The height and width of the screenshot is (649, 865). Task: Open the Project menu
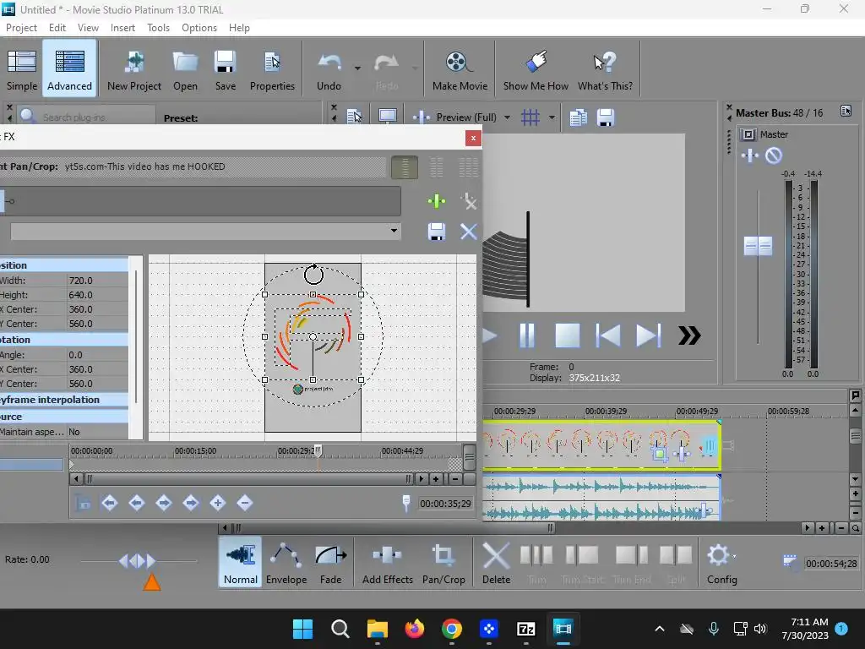click(21, 28)
